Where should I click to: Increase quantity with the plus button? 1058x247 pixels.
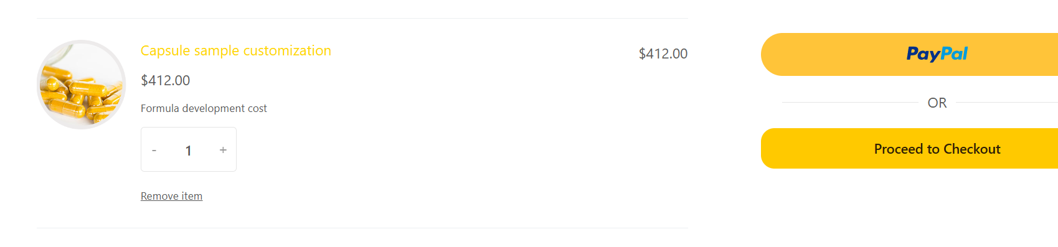[223, 150]
